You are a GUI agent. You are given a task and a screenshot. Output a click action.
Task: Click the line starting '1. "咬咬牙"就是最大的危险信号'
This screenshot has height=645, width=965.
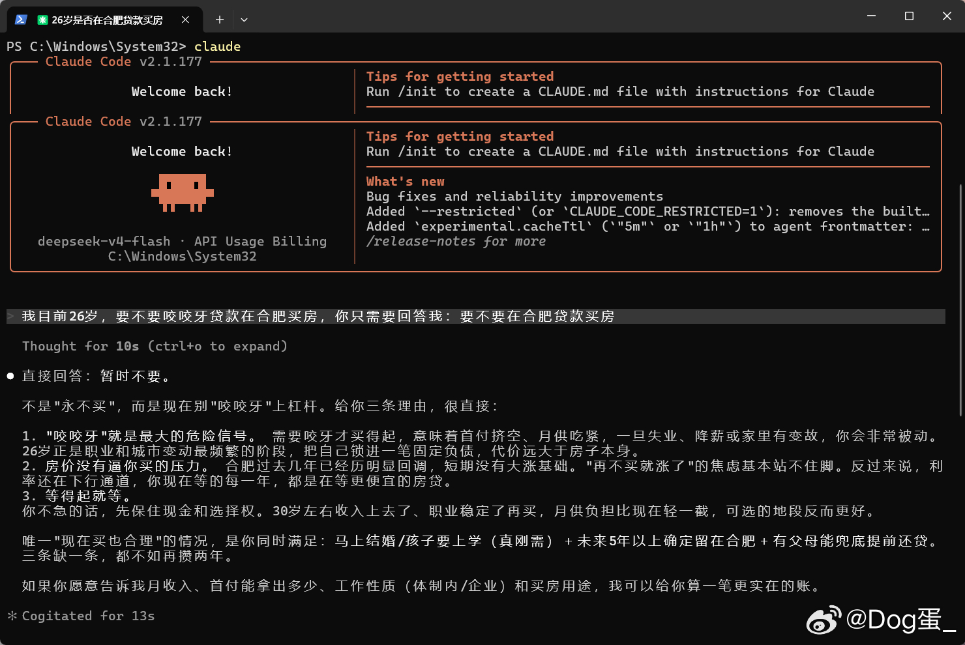pos(481,436)
